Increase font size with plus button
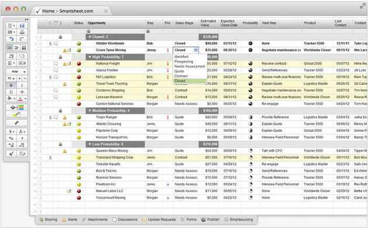This screenshot has height=228, width=368. [19, 79]
